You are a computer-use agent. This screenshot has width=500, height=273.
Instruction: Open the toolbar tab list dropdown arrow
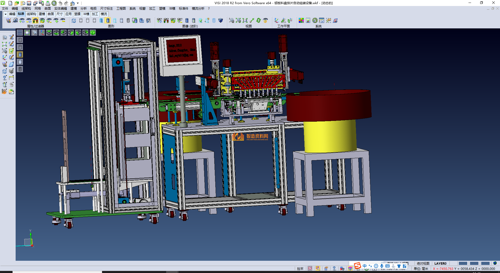pyautogui.click(x=5, y=14)
